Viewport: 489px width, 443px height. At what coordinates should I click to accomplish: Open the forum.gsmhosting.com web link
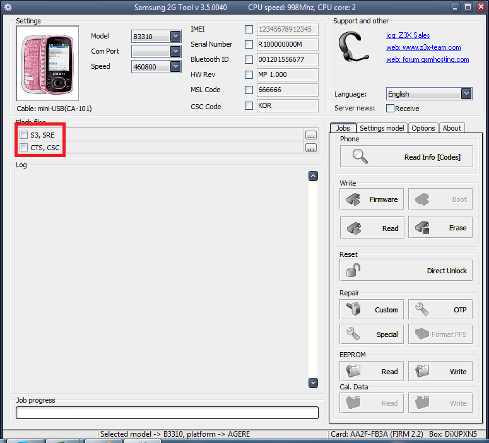(x=427, y=59)
